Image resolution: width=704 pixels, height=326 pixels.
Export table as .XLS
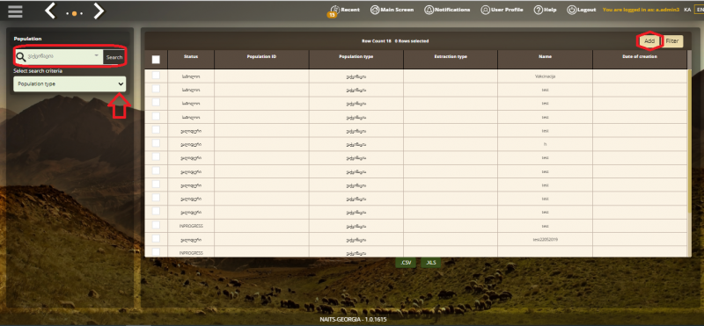(x=430, y=263)
